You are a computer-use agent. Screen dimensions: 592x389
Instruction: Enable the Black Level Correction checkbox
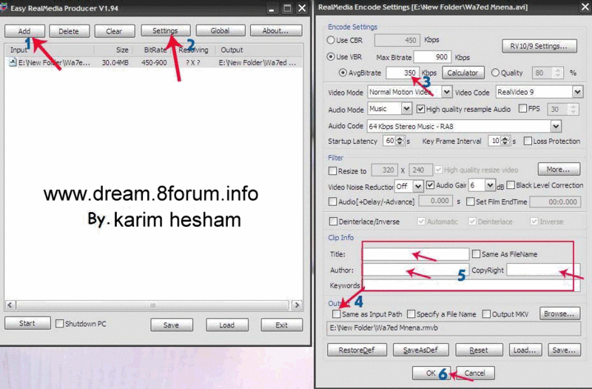(x=511, y=185)
